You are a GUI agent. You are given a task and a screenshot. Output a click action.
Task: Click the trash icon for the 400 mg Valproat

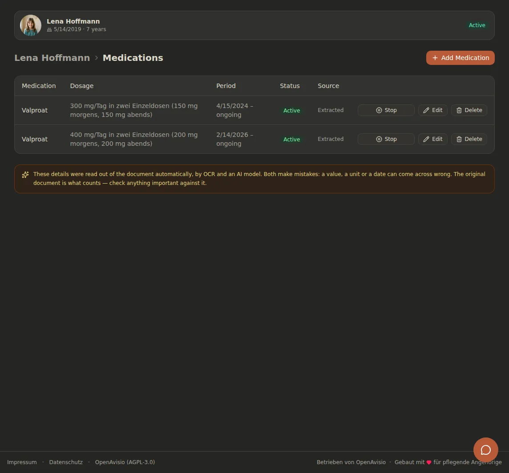click(x=459, y=139)
